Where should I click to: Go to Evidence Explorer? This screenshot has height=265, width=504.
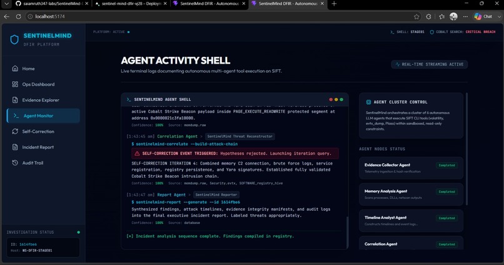(43, 100)
